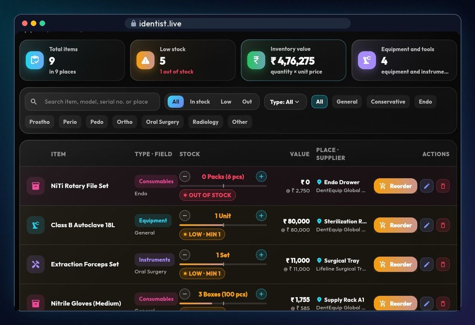
Task: Click the Class B Autoclave stock level bar
Action: click(223, 225)
